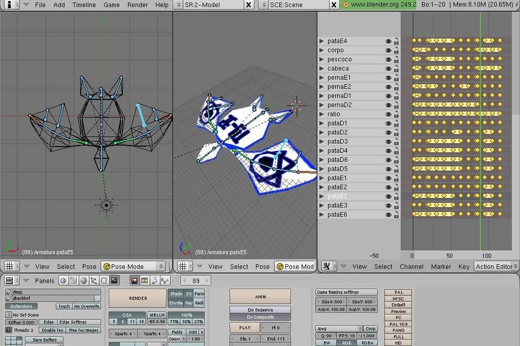
Task: Expand the pataE4 channel triangle
Action: tap(321, 41)
